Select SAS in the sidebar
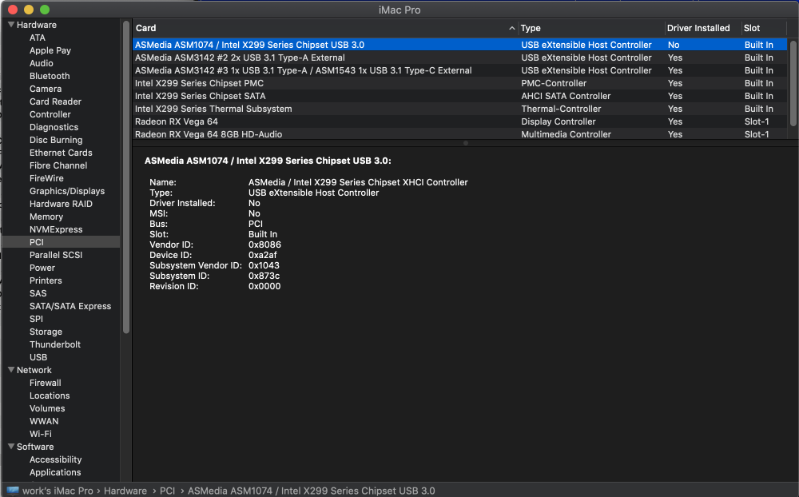The height and width of the screenshot is (497, 799). tap(38, 293)
